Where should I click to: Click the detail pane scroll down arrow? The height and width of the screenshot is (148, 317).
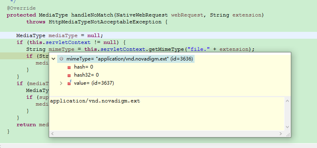[287, 127]
